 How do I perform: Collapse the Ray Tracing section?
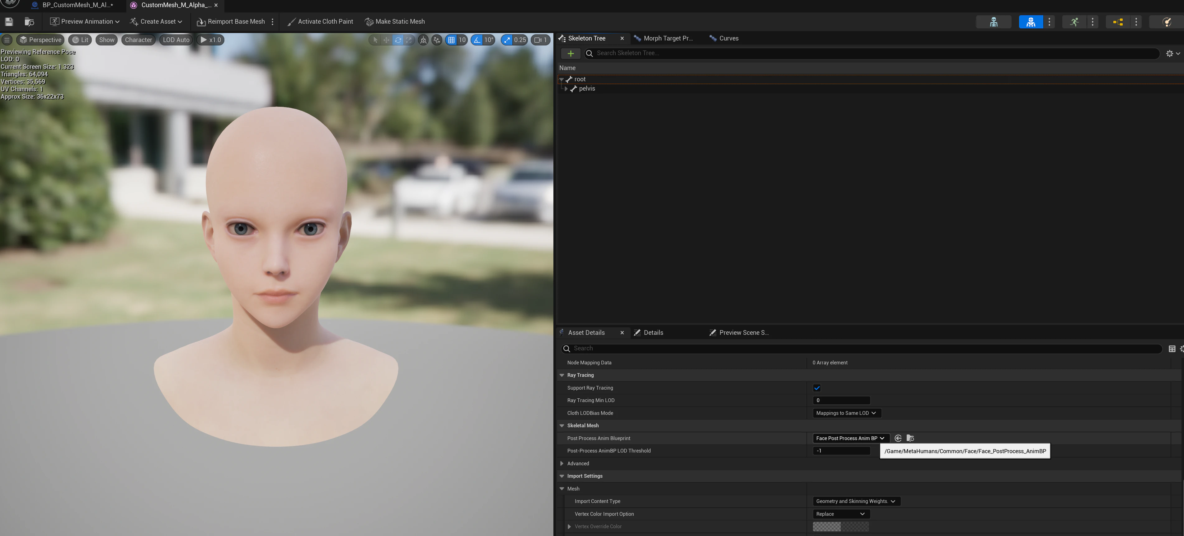562,375
